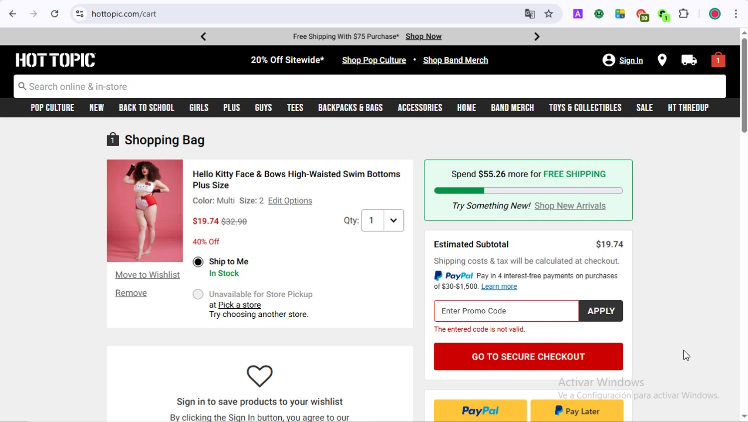
Task: Open site information icon in address bar
Action: click(80, 14)
